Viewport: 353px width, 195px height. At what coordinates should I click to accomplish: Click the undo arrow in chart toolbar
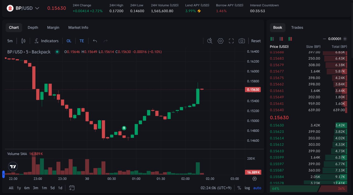(95, 41)
